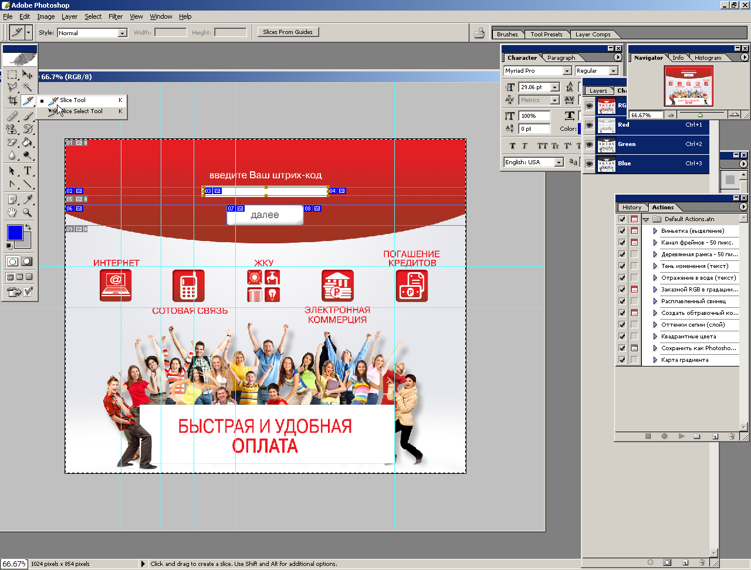Collapse the Default Actions.atn set
The height and width of the screenshot is (570, 751).
pos(645,219)
